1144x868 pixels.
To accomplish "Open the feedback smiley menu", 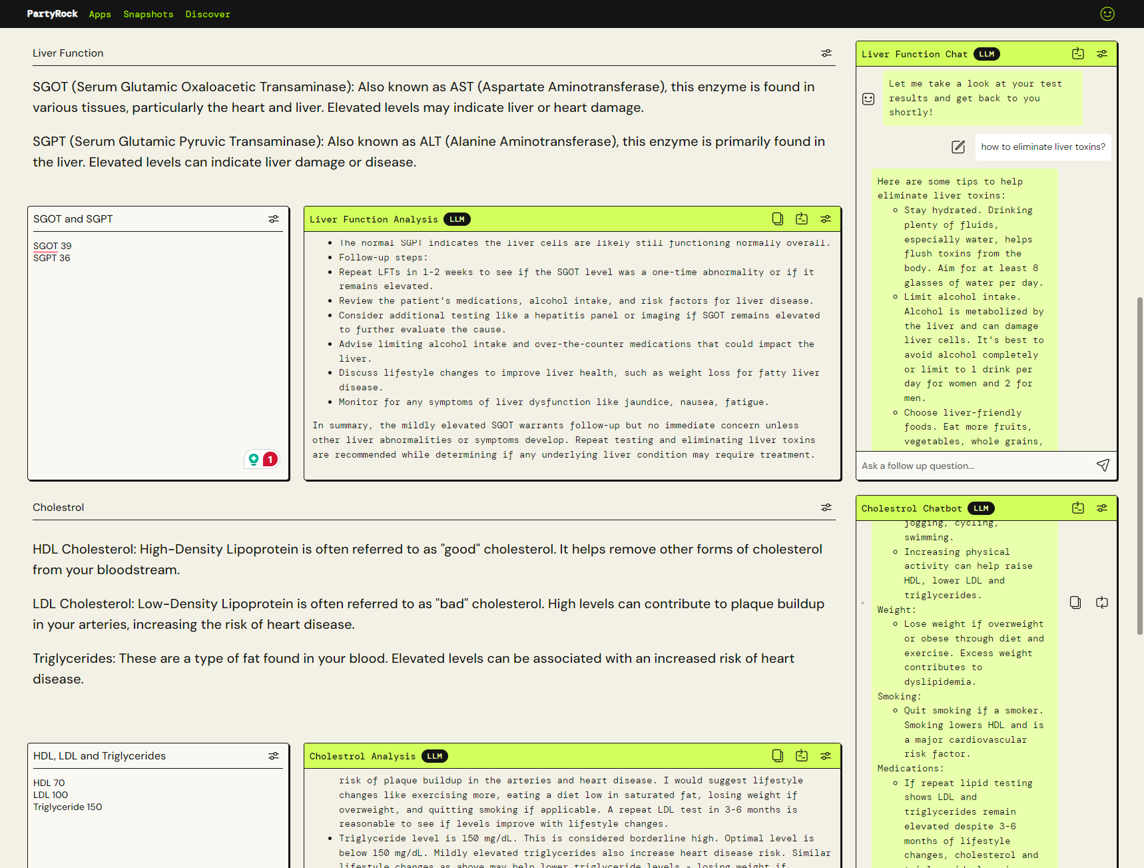I will click(x=1107, y=13).
